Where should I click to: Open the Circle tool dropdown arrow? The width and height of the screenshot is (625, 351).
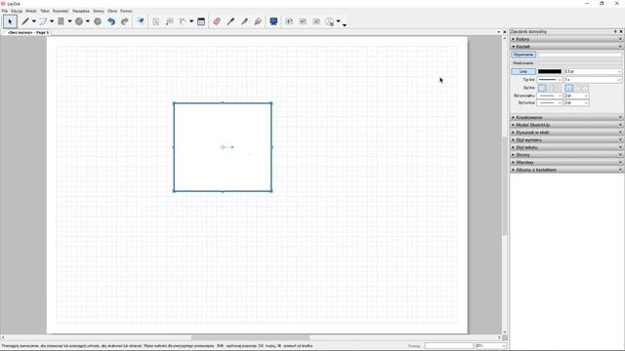(x=88, y=21)
